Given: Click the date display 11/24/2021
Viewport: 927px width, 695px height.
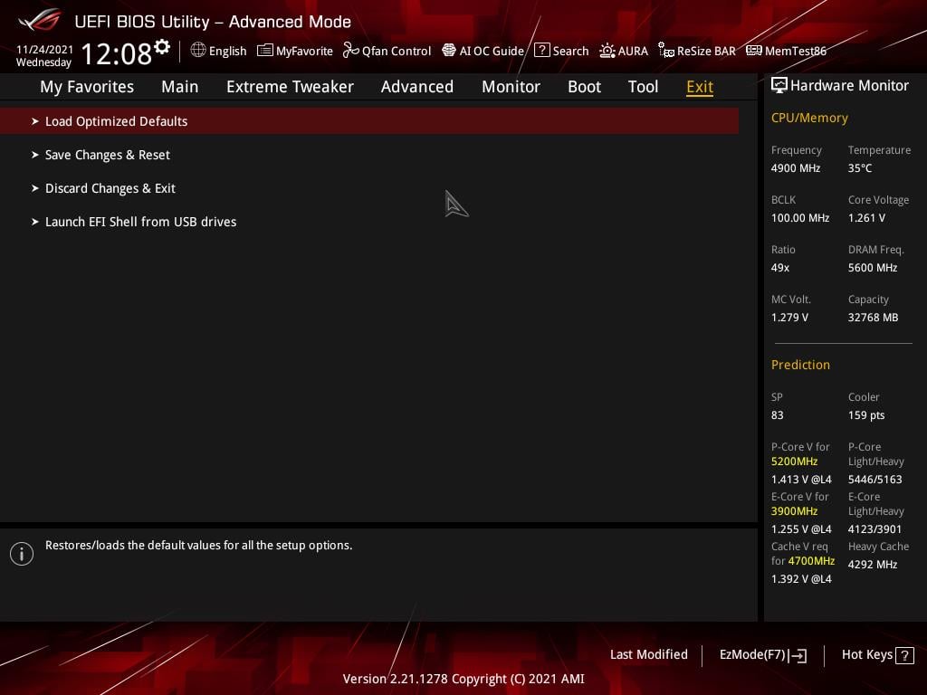Looking at the screenshot, I should pos(45,50).
